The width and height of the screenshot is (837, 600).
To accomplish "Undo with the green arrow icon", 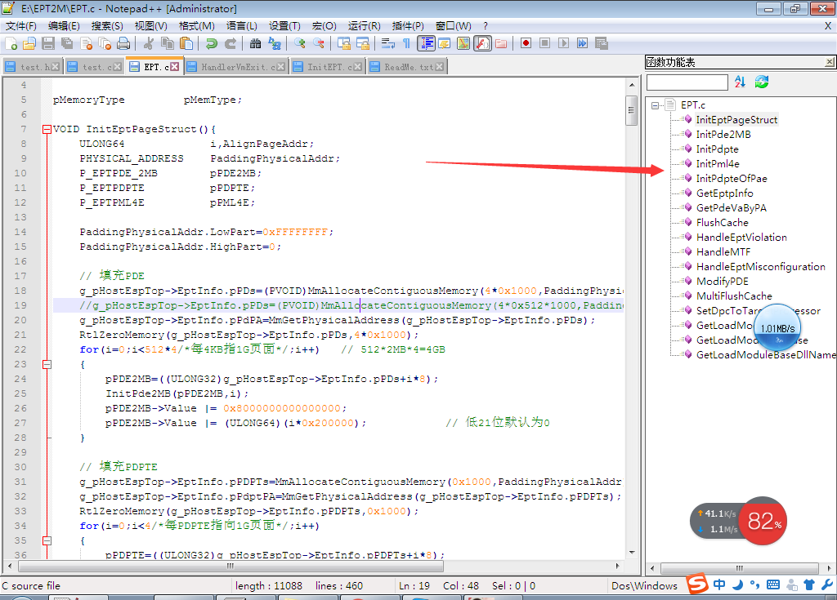I will click(212, 44).
